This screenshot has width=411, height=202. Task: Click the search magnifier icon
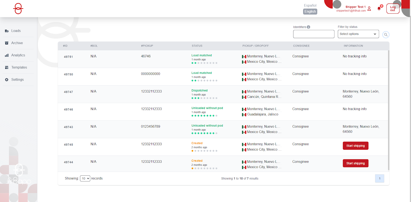tap(386, 35)
